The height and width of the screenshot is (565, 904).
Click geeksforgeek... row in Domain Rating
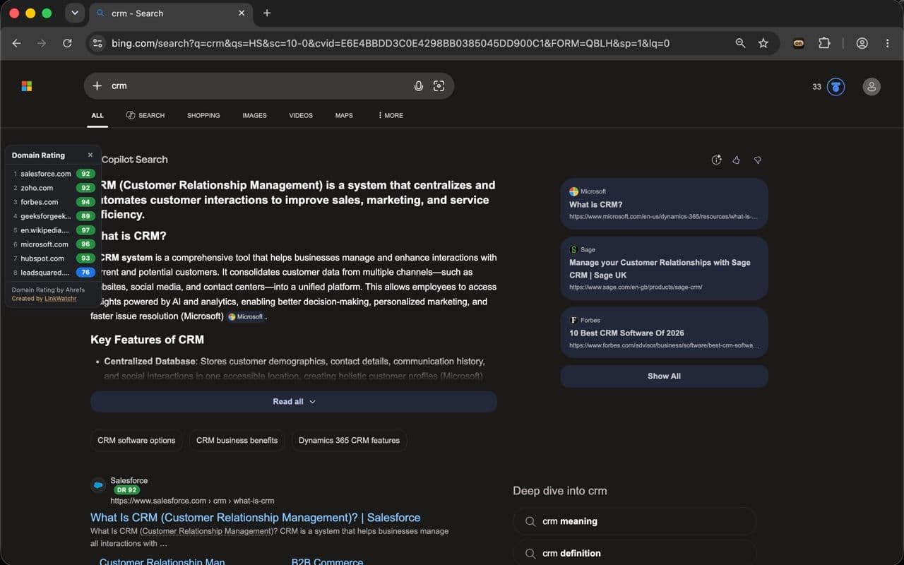53,216
